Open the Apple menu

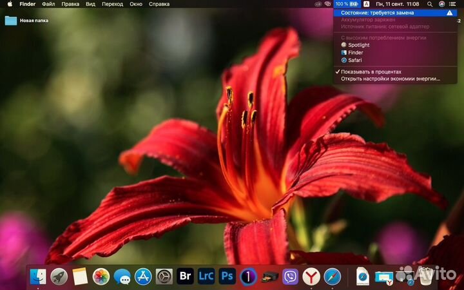[10, 4]
